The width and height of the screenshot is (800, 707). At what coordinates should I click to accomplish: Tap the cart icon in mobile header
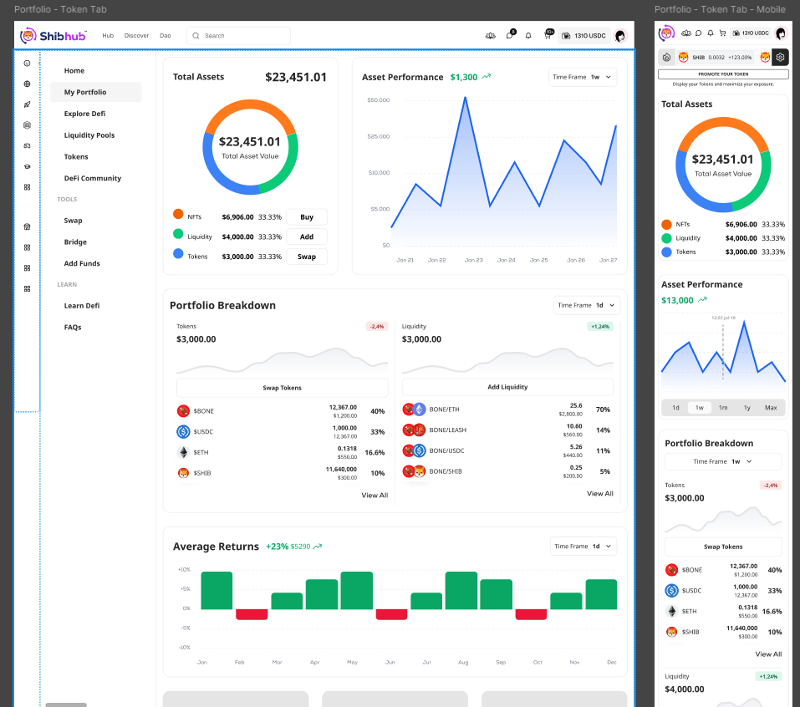click(722, 33)
